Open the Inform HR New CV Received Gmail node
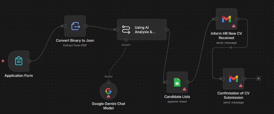The image size is (274, 114). (226, 19)
